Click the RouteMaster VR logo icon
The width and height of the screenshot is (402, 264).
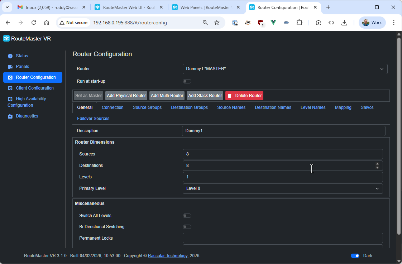(x=6, y=38)
